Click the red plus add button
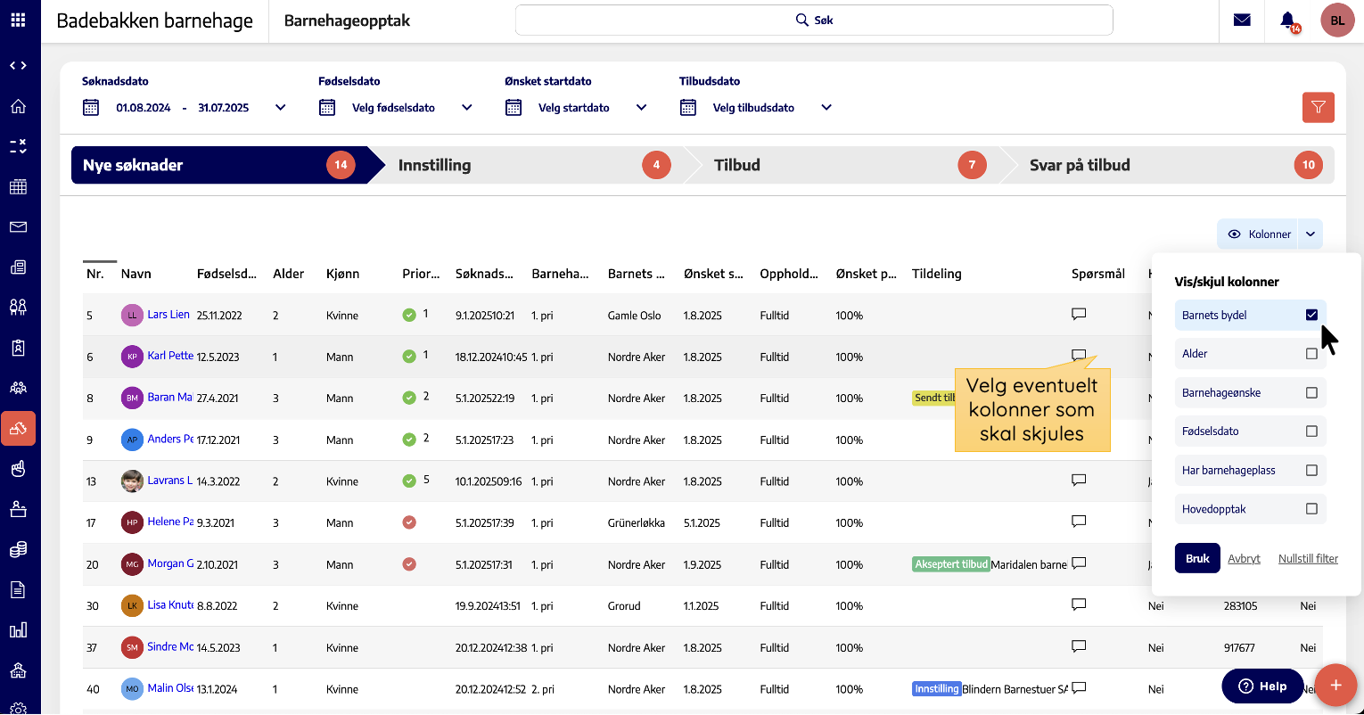 tap(1335, 685)
